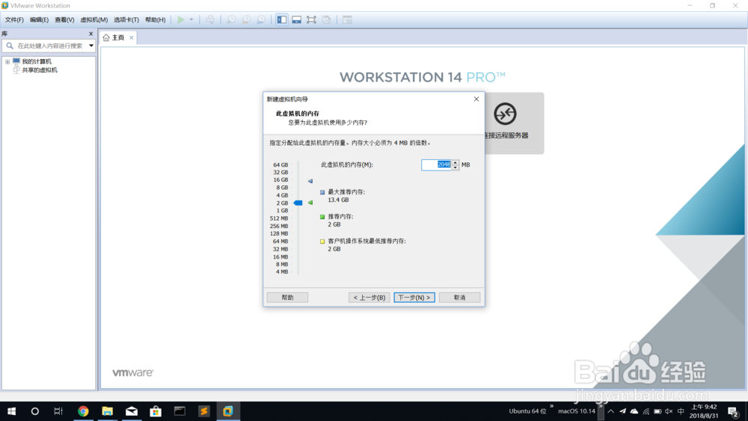This screenshot has width=748, height=421.
Task: Open Microsoft Store from the taskbar
Action: [156, 411]
